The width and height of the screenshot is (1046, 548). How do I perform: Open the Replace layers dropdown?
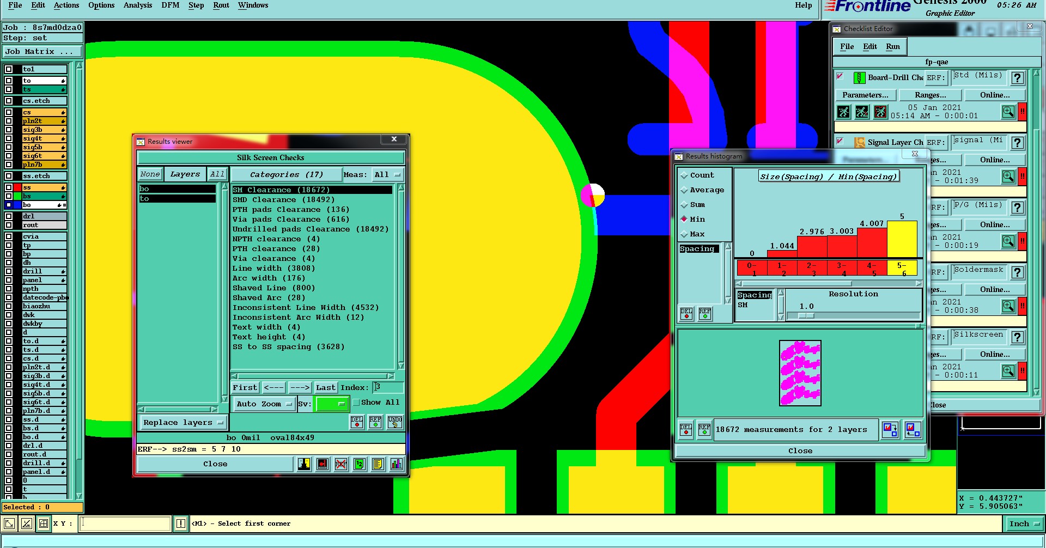(x=183, y=423)
